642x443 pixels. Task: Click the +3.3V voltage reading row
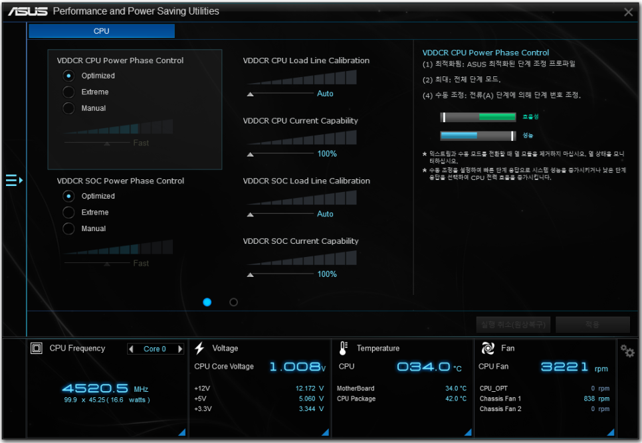[259, 409]
